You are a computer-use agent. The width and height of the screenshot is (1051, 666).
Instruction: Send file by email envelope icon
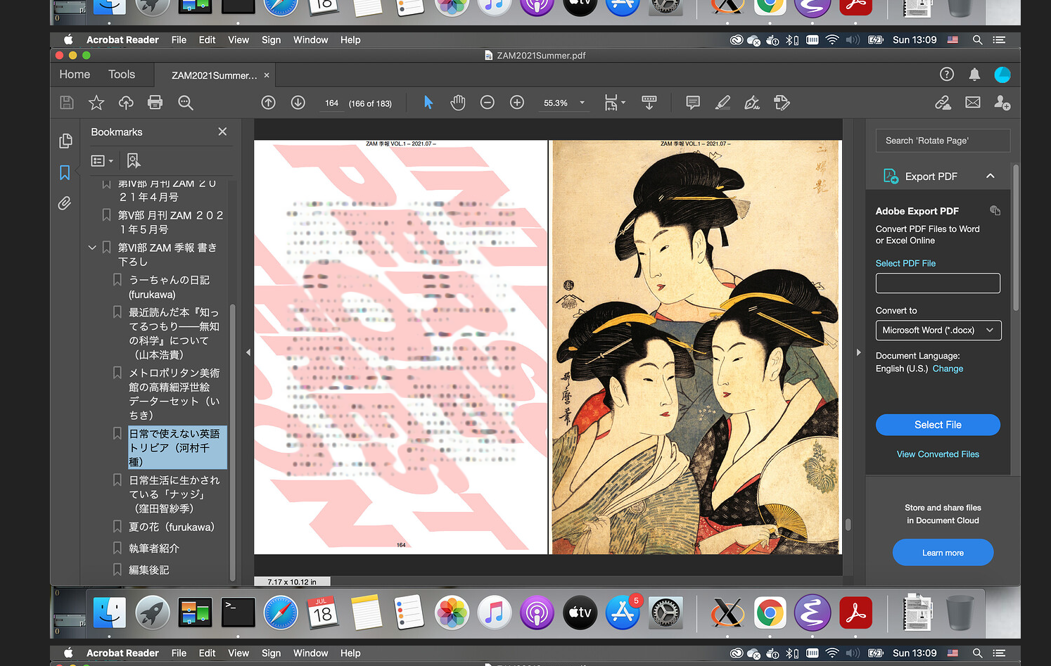tap(973, 103)
